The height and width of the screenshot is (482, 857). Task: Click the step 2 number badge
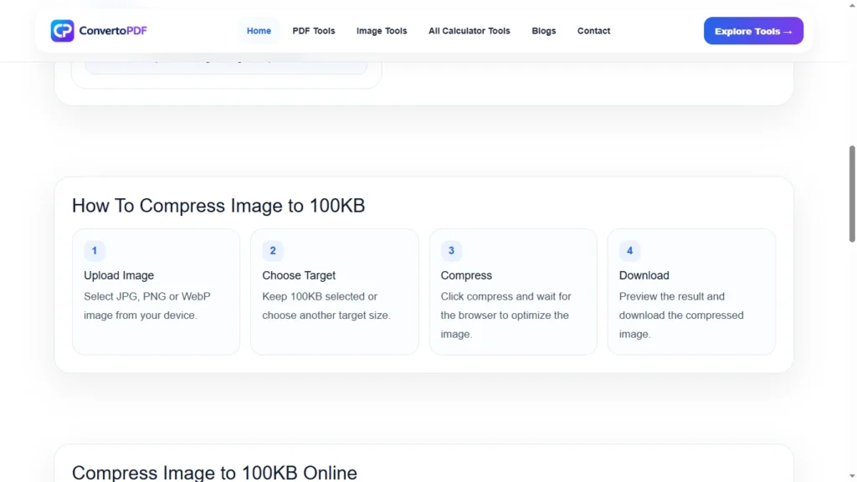pyautogui.click(x=273, y=251)
